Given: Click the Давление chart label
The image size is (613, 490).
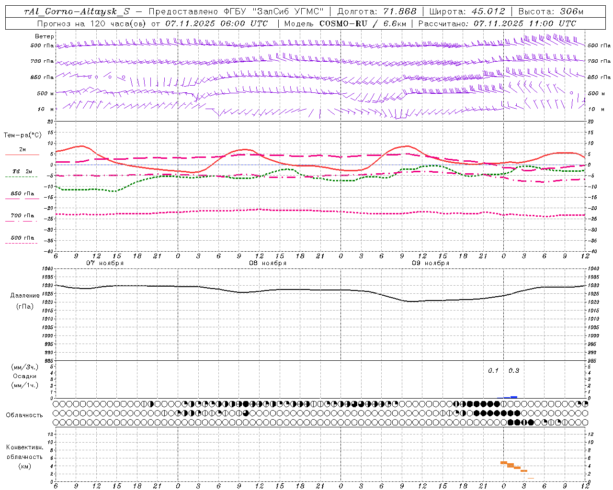Looking at the screenshot, I should click(25, 296).
